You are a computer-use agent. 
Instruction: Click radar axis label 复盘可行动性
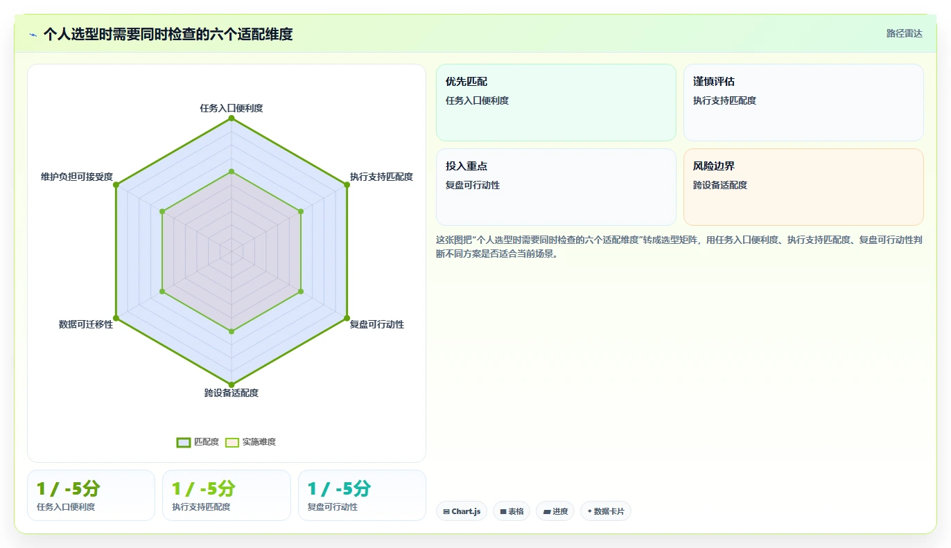pyautogui.click(x=377, y=324)
